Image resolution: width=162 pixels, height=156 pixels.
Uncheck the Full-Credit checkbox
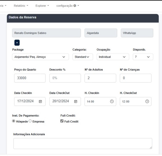point(62,121)
